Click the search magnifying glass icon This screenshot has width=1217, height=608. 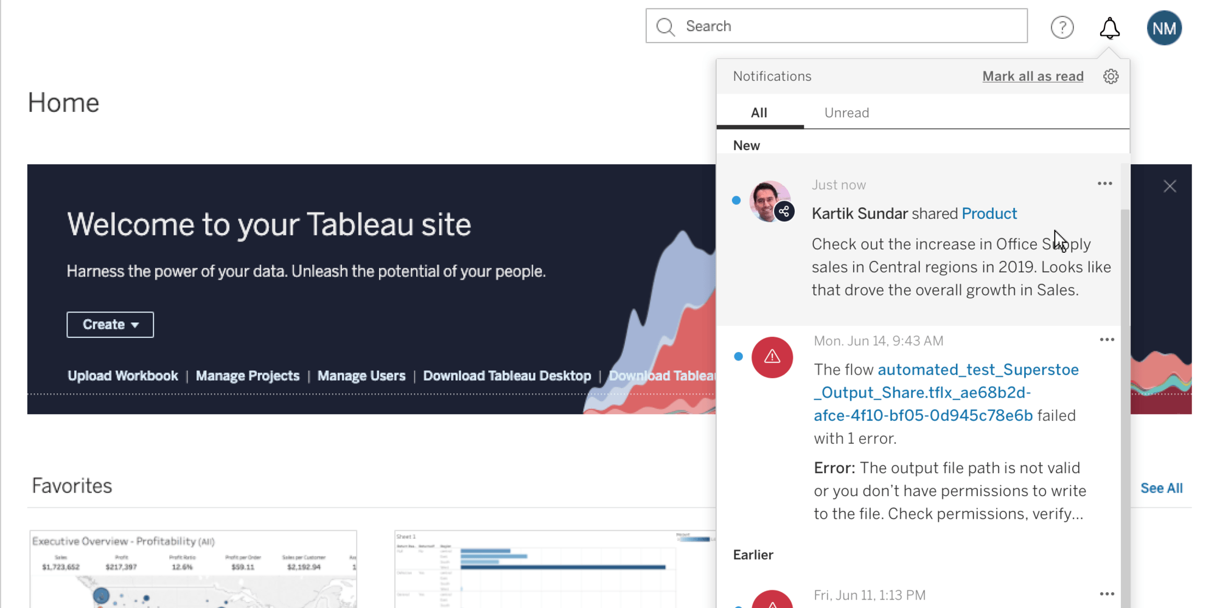[x=665, y=27]
